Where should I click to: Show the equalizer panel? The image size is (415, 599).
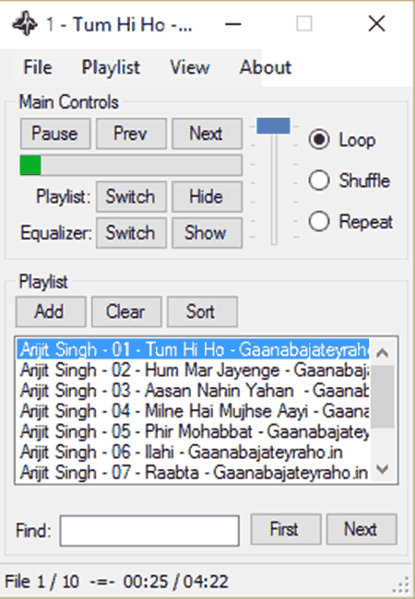pos(207,232)
